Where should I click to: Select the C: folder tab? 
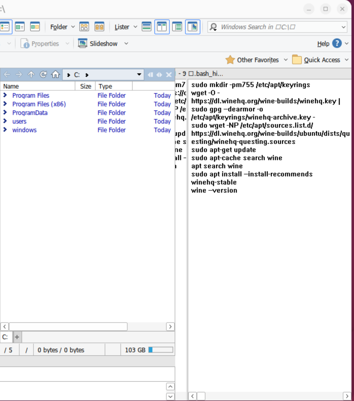(x=5, y=337)
